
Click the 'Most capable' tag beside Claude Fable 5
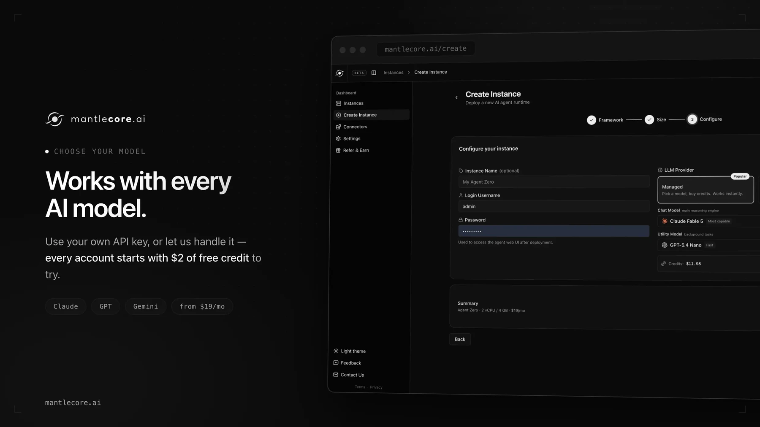719,221
